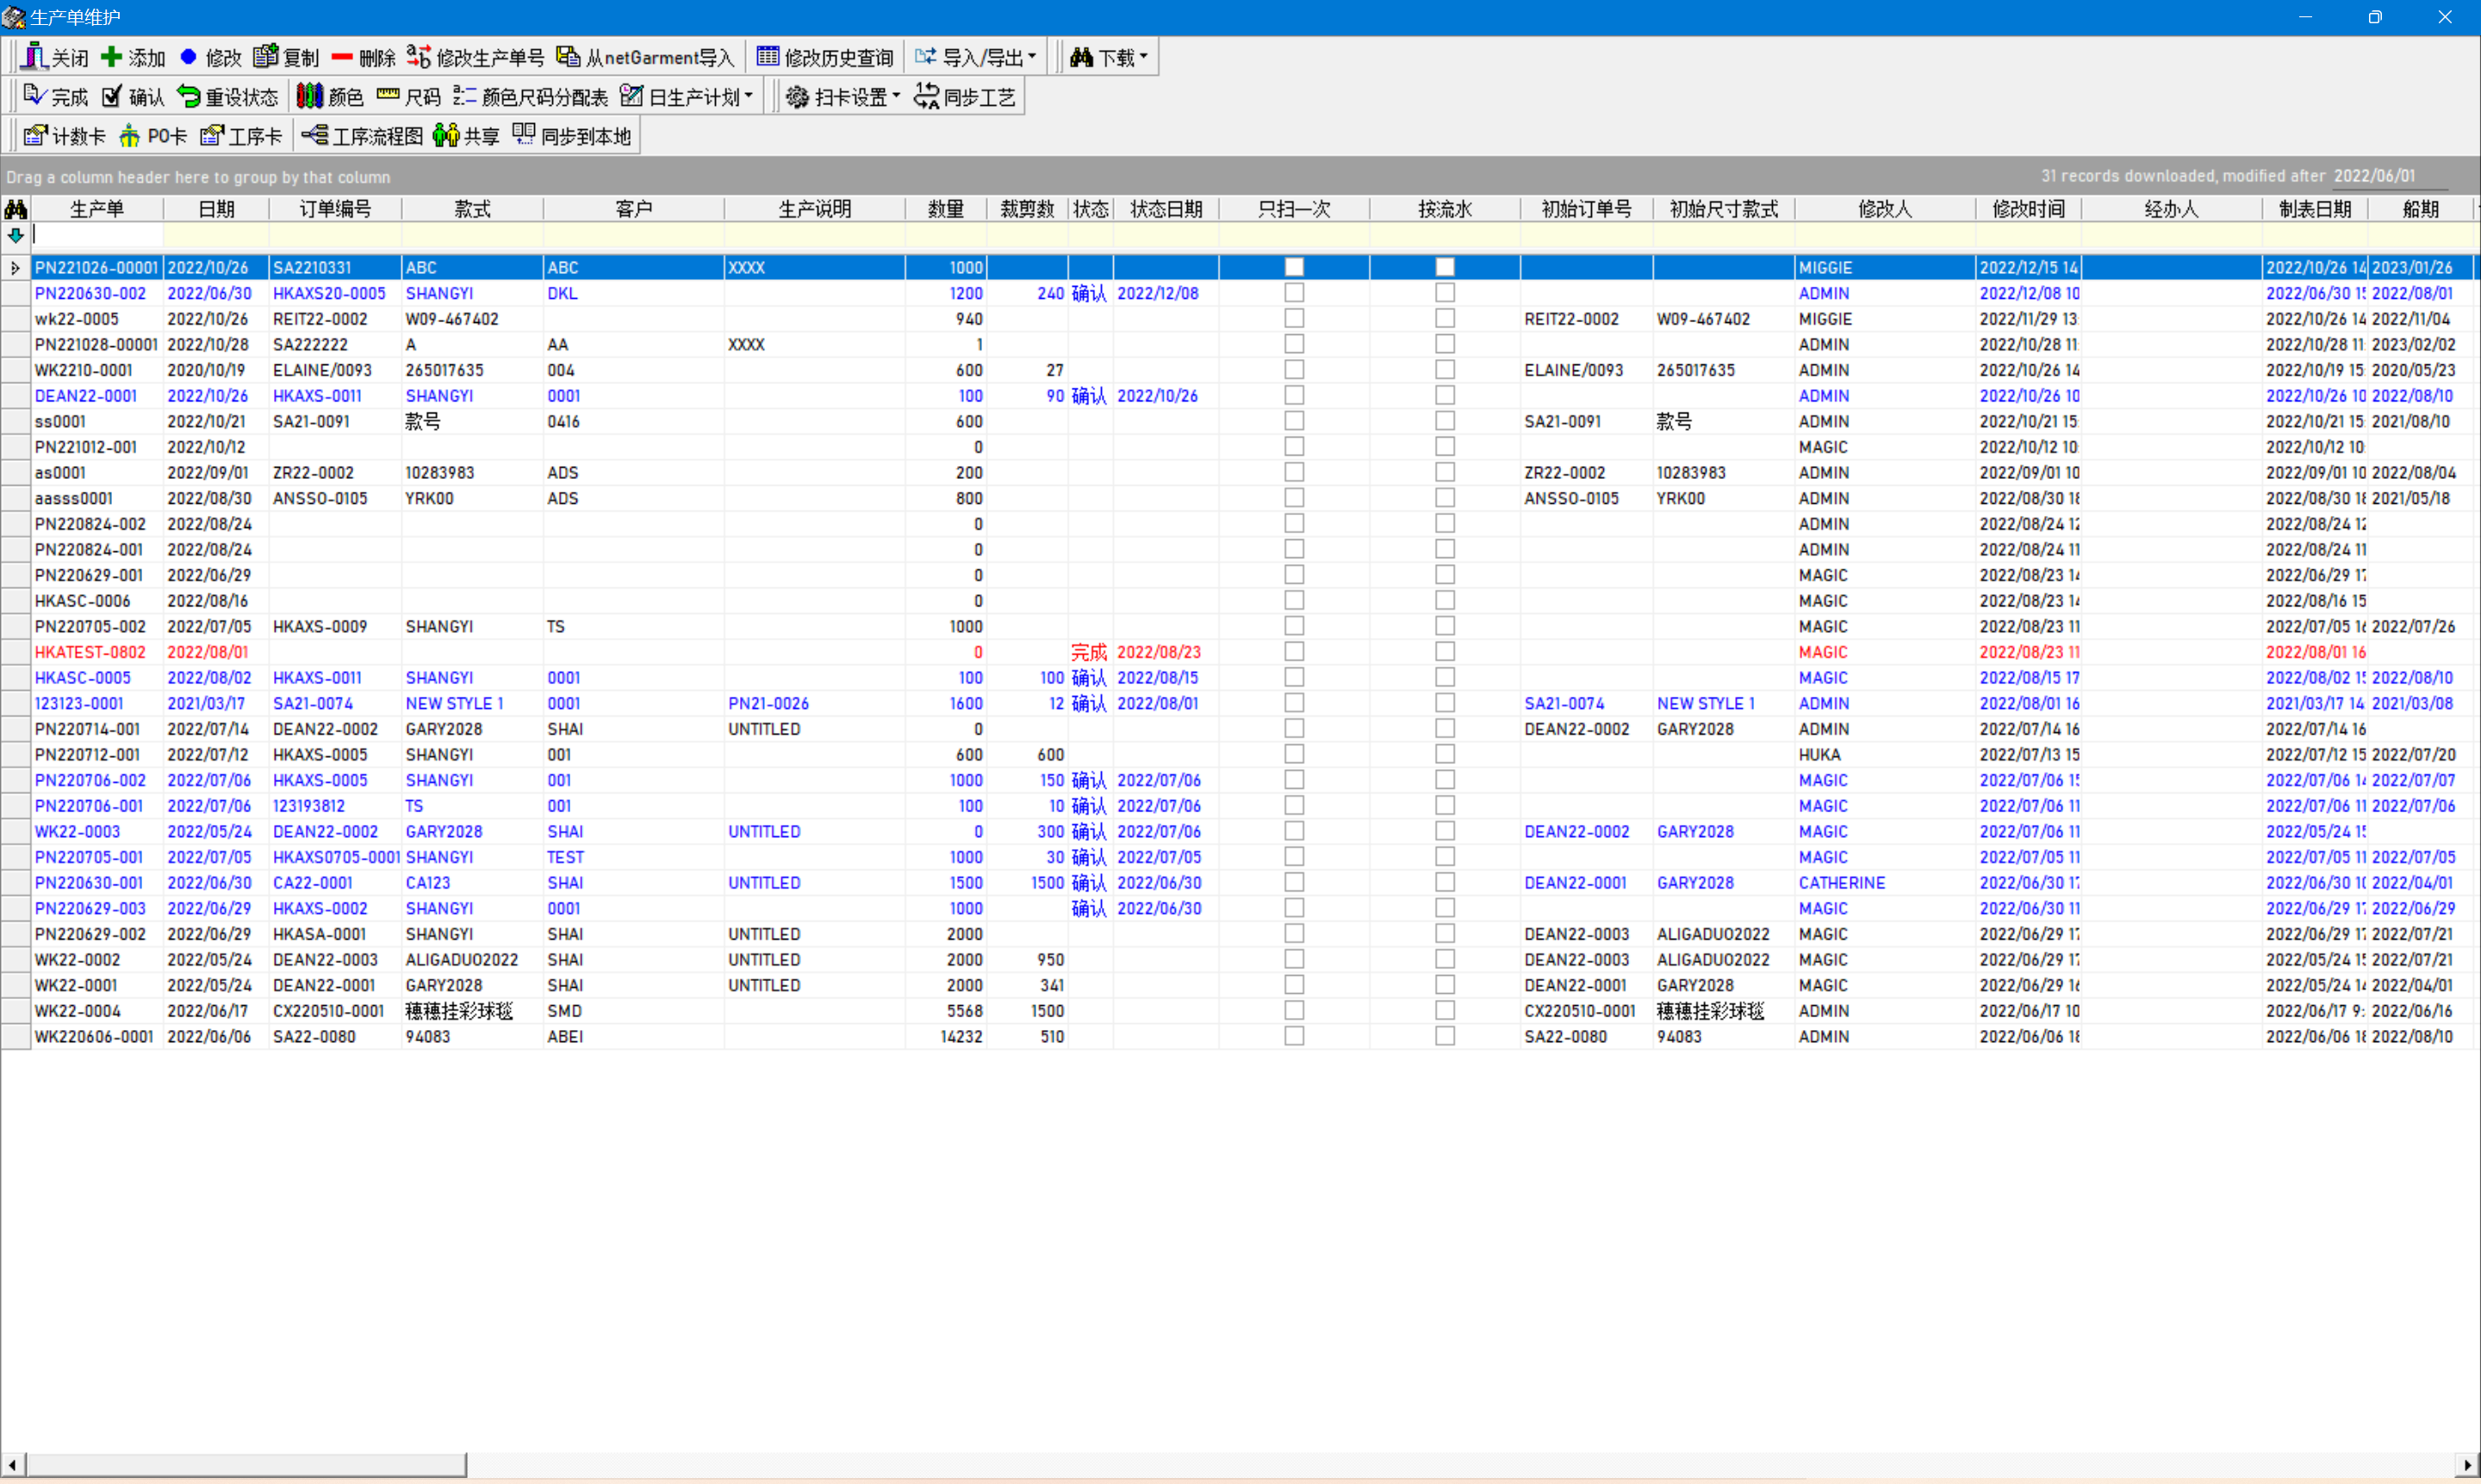Check 只扫一次 for PN220712-001 row
The image size is (2481, 1484).
click(1294, 754)
